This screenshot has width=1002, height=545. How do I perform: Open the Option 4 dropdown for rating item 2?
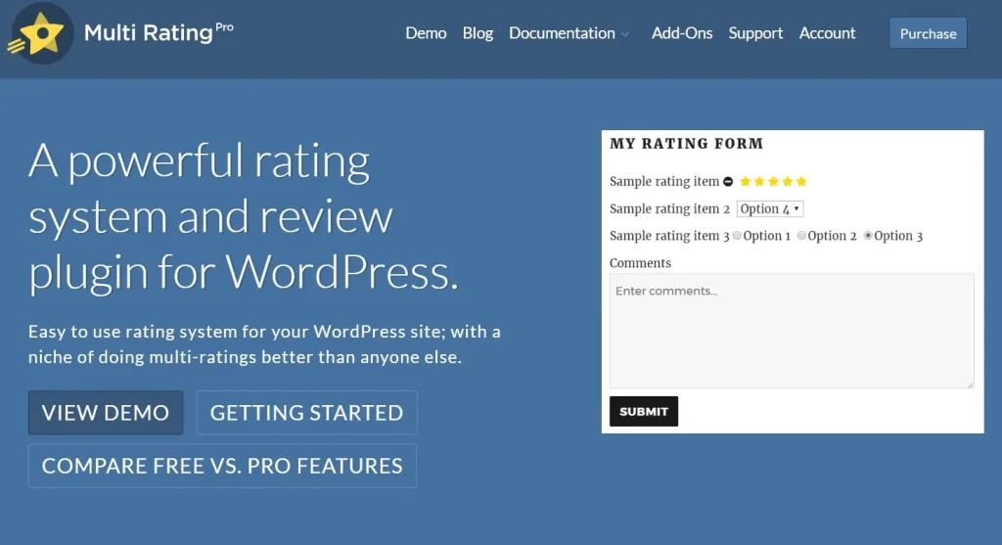coord(770,209)
